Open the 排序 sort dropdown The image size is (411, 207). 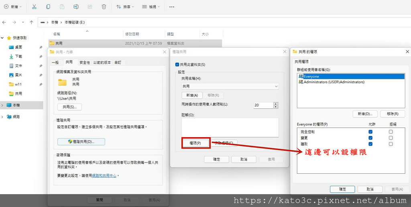[125, 7]
